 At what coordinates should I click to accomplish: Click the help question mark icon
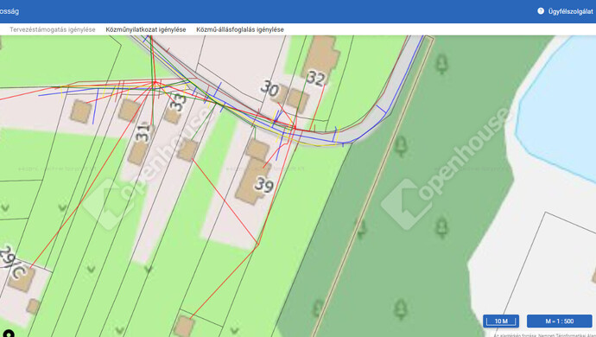[541, 11]
